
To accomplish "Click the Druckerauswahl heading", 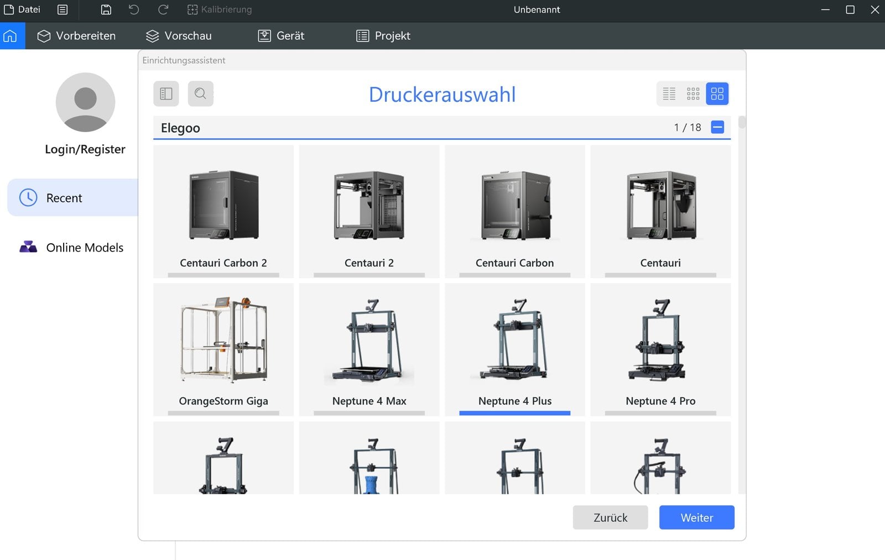I will click(442, 95).
